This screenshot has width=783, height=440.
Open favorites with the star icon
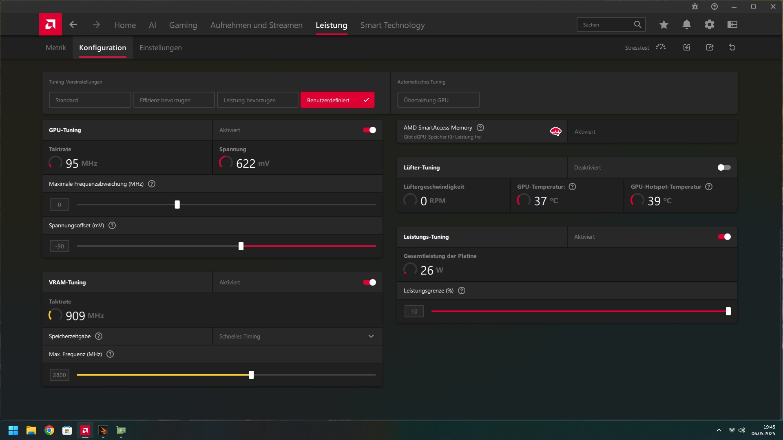(x=664, y=24)
